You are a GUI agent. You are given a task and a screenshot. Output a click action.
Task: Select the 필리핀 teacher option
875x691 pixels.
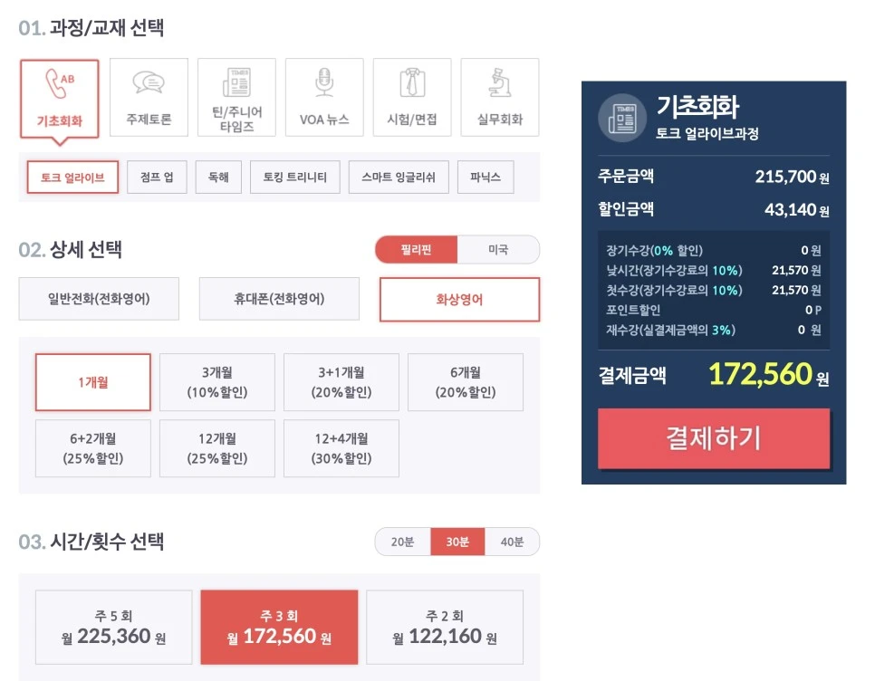click(417, 249)
